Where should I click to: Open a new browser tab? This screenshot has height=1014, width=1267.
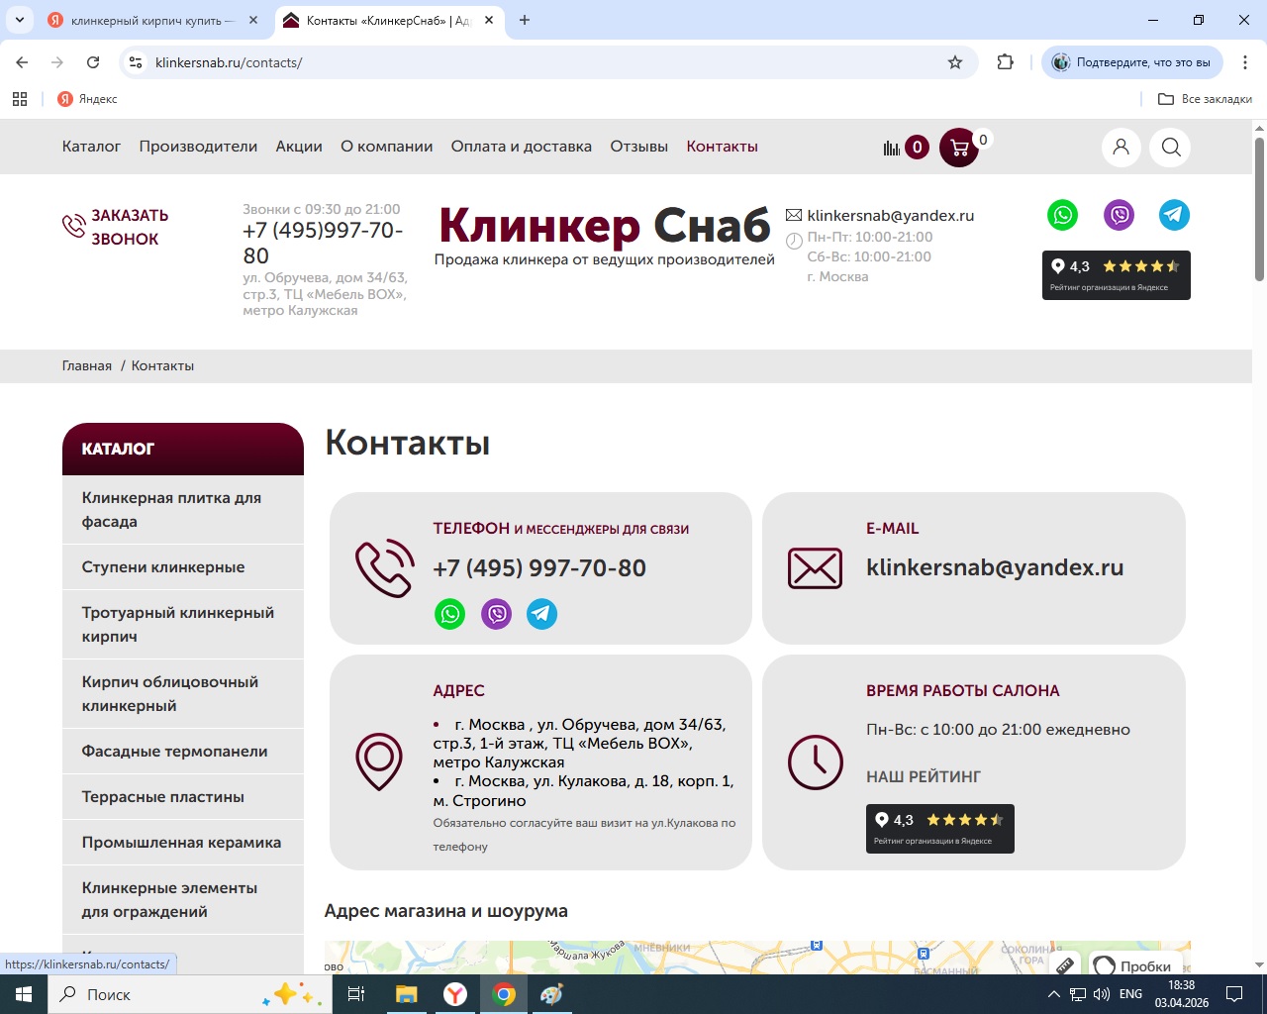525,20
